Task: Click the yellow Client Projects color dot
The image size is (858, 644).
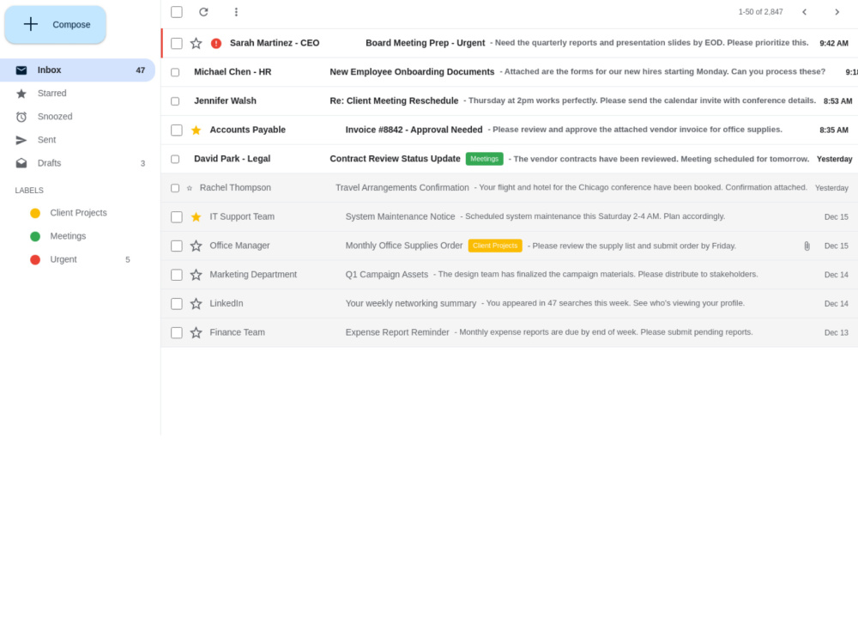Action: click(35, 213)
